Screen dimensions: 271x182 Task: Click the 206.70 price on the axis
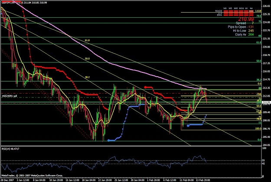click(266, 129)
